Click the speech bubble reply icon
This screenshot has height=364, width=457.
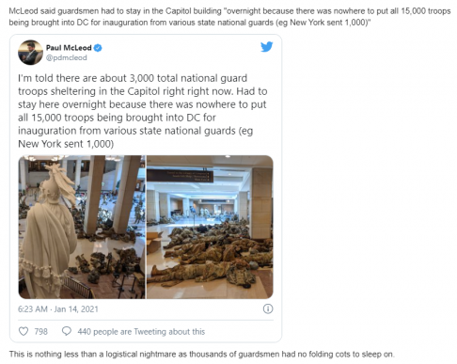(x=67, y=331)
